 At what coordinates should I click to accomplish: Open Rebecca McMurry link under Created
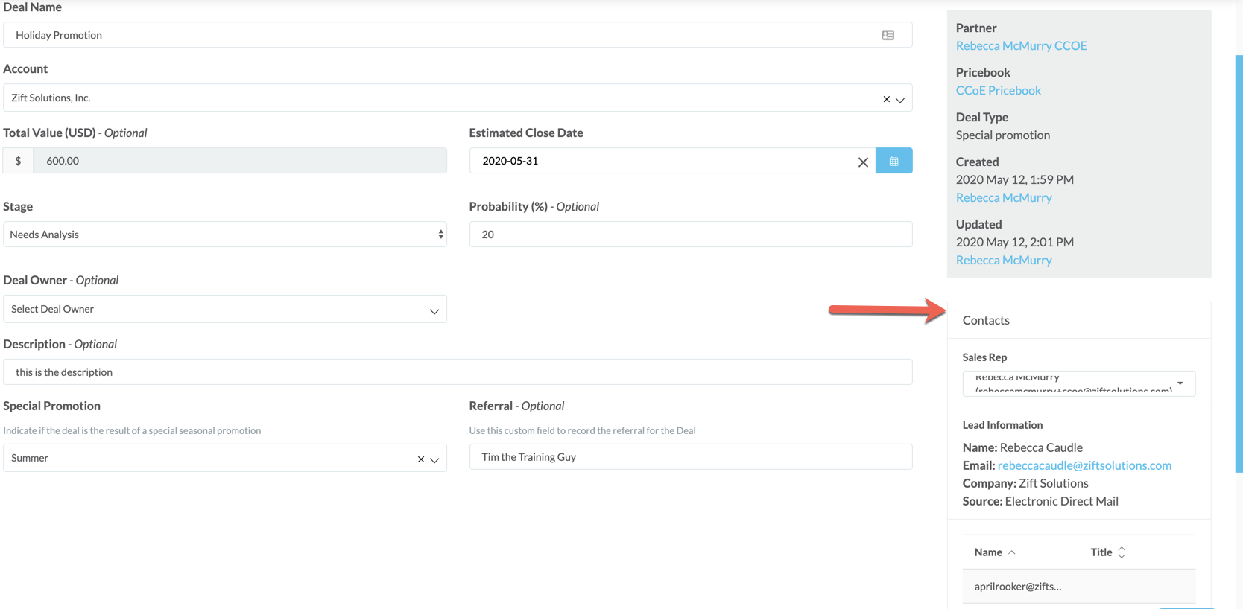pyautogui.click(x=1003, y=197)
